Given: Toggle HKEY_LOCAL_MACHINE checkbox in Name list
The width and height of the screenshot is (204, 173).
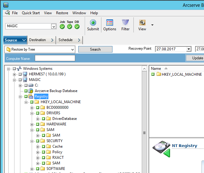Looking at the screenshot, I should point(153,74).
